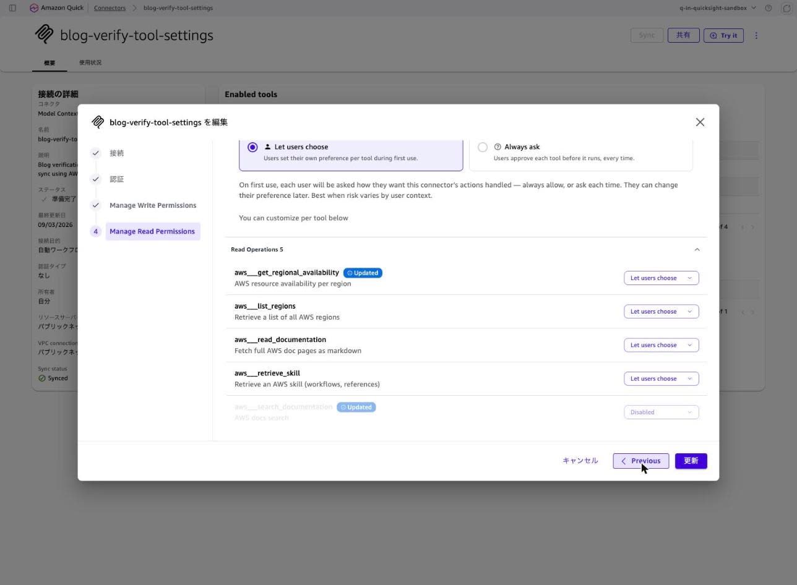Screen dimensions: 797x585
Task: Click the Amazon Quick logo
Action: [56, 8]
